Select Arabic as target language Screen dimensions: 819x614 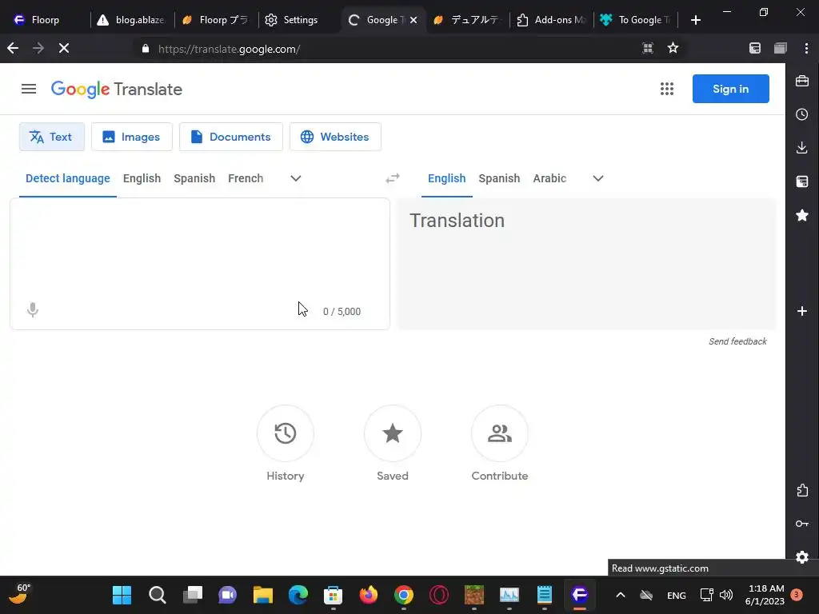(x=549, y=178)
